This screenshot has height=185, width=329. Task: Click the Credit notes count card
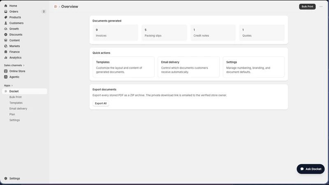tap(213, 33)
